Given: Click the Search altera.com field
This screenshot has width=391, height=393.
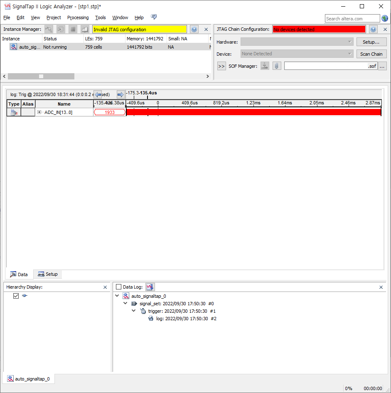Looking at the screenshot, I should tap(352, 19).
